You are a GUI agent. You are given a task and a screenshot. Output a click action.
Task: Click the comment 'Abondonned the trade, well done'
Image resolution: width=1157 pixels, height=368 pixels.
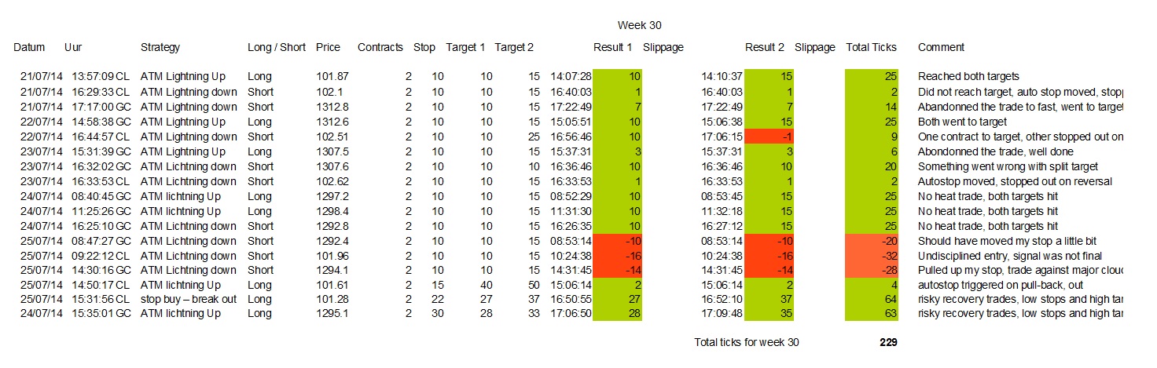996,151
